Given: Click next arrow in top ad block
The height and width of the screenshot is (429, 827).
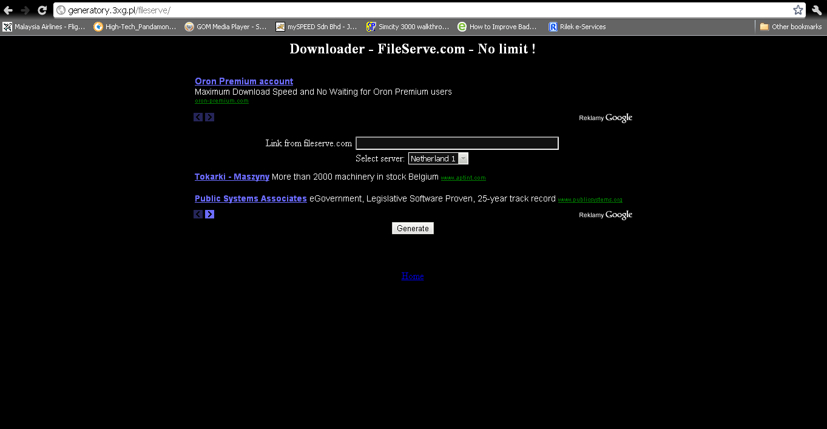Looking at the screenshot, I should 209,117.
